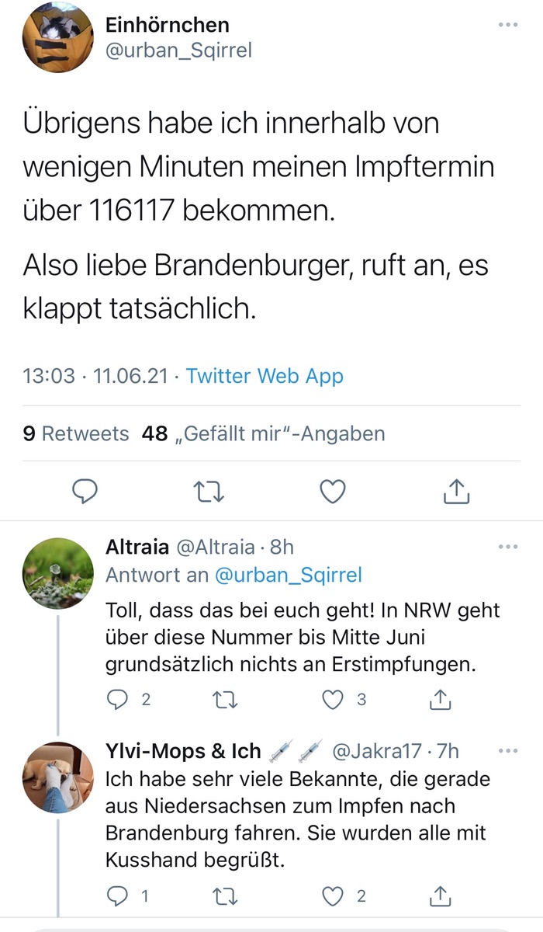
Task: Like Altraia's reply tweet
Action: click(333, 700)
